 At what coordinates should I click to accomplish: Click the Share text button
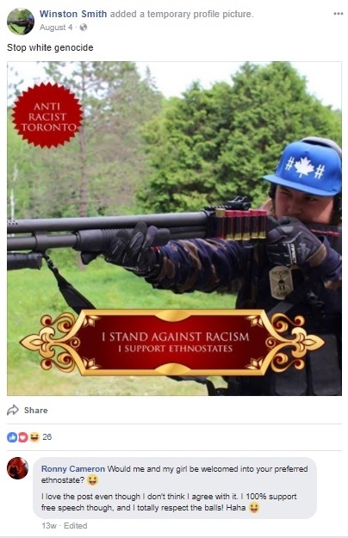[x=35, y=411]
